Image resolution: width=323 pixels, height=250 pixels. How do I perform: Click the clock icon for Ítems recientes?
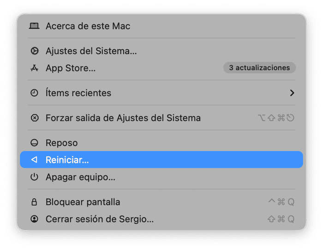point(34,93)
